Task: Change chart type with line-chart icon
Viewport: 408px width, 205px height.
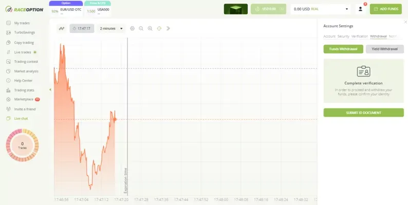Action: (x=62, y=29)
